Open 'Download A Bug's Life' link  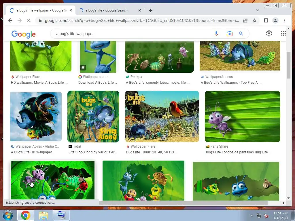pos(97,83)
